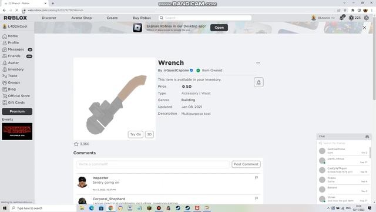Open a new Chrome tab
Image resolution: width=376 pixels, height=212 pixels.
[x=53, y=4]
